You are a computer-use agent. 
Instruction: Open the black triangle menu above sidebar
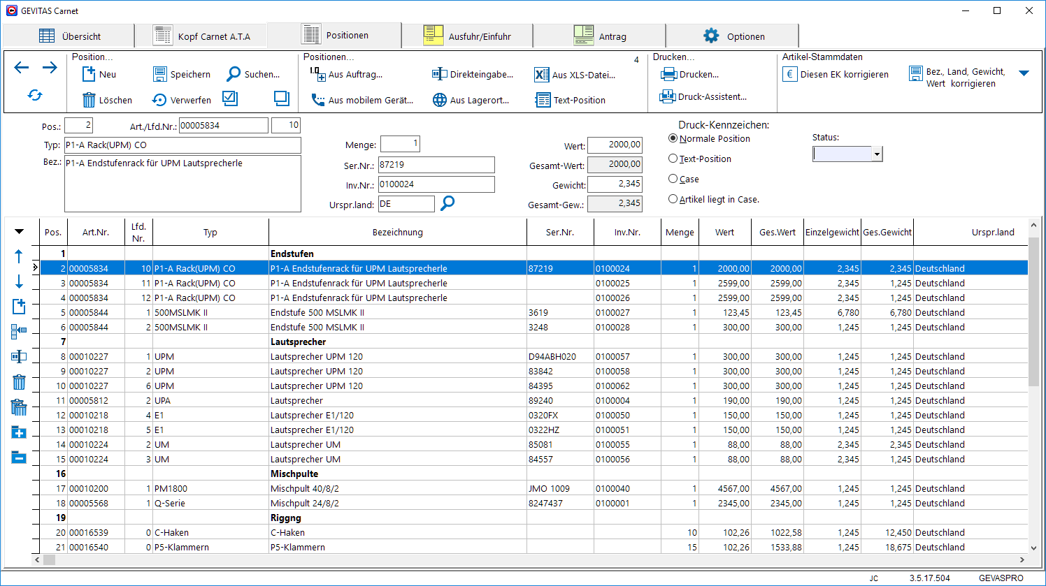click(x=19, y=231)
